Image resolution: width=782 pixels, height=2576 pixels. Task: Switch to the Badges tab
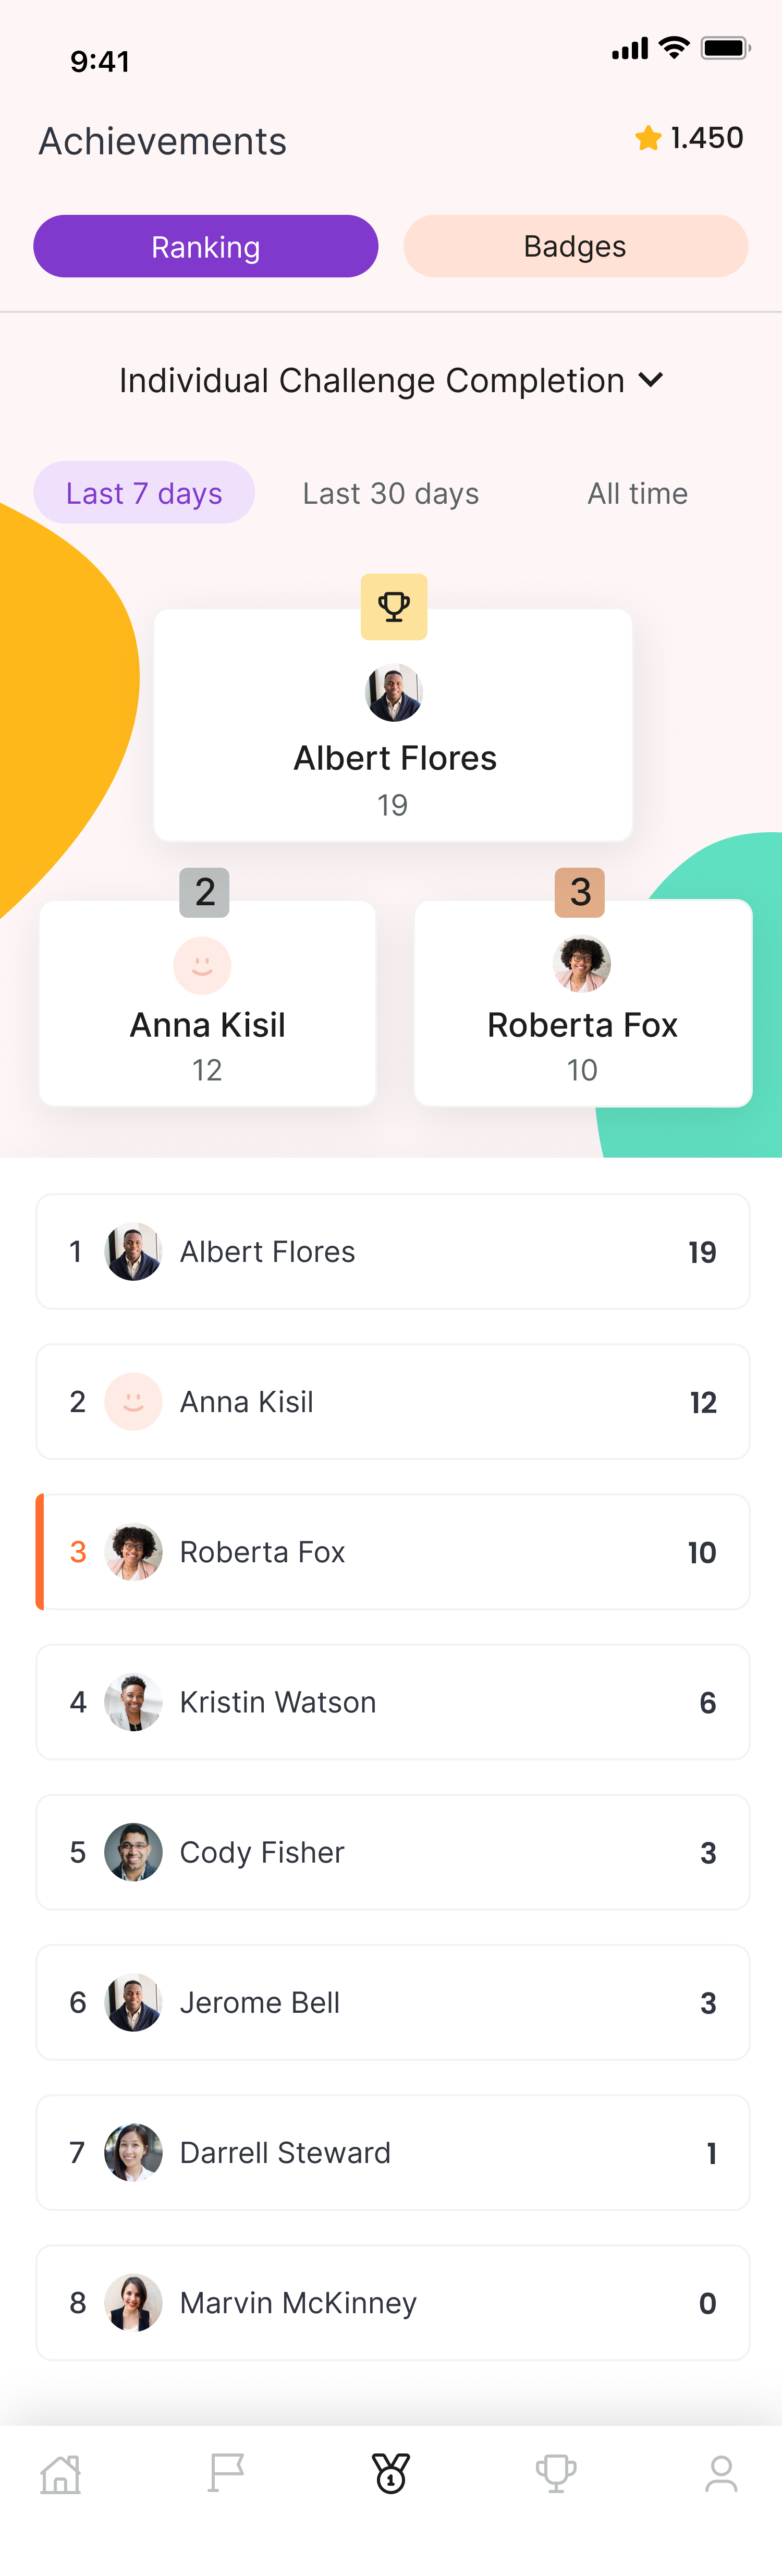(575, 245)
